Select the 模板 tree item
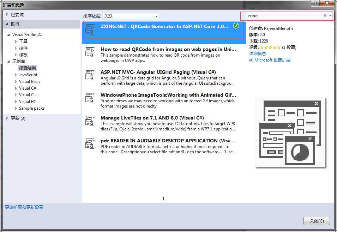The image size is (337, 232). pyautogui.click(x=23, y=54)
